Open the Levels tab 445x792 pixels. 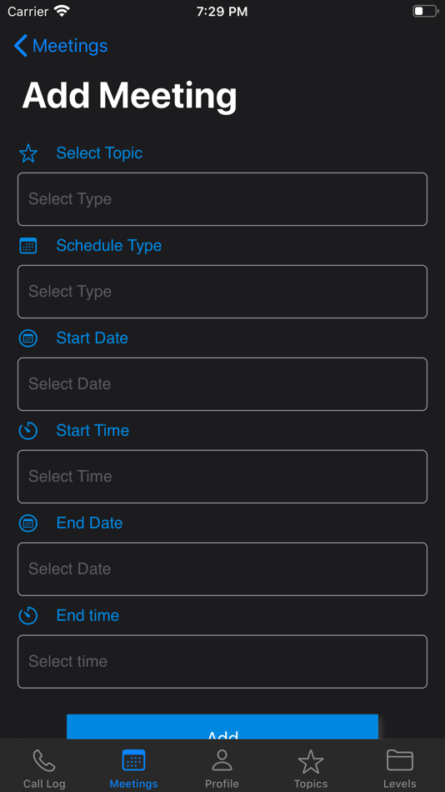click(399, 769)
